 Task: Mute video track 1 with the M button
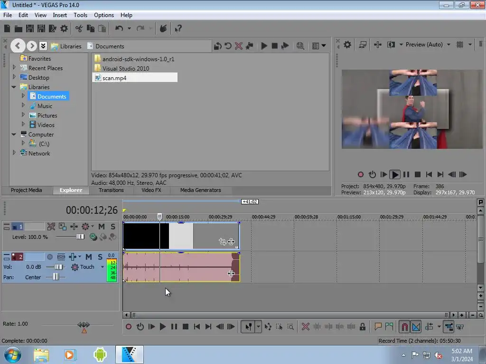[102, 227]
